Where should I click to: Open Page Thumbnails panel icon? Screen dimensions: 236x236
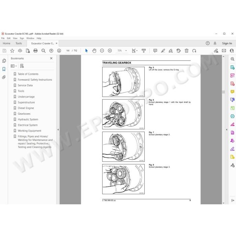[4, 61]
